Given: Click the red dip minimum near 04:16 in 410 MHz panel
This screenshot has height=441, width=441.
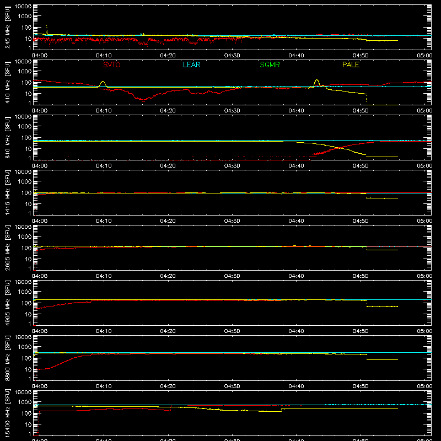Looking at the screenshot, I should coord(143,100).
